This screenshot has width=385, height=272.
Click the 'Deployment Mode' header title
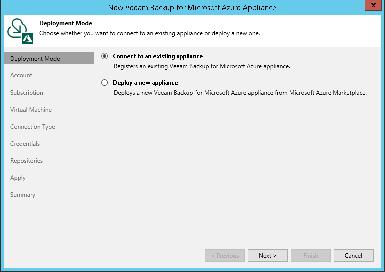pos(66,23)
